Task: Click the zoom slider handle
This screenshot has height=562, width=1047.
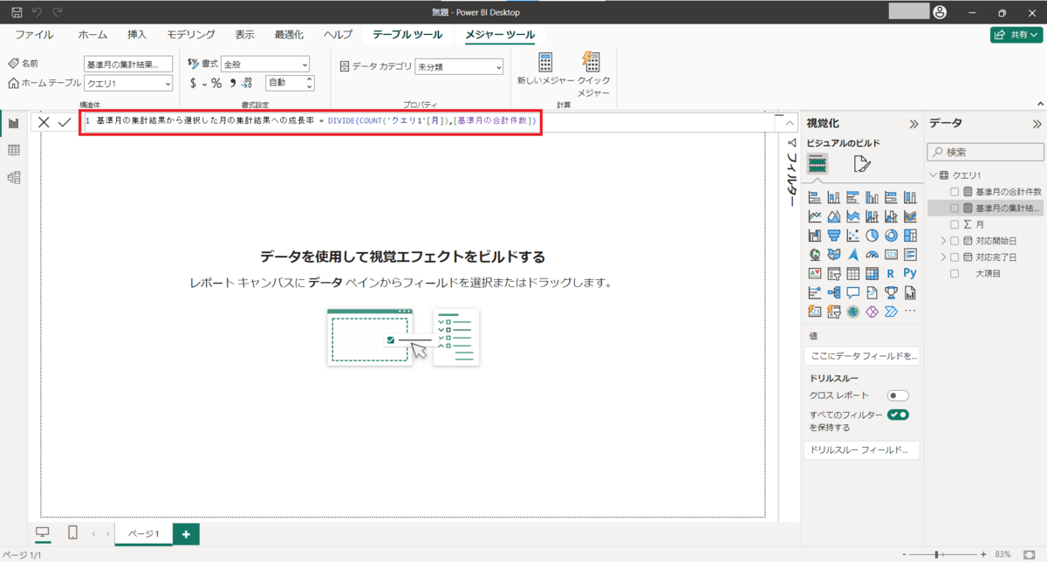Action: tap(937, 554)
